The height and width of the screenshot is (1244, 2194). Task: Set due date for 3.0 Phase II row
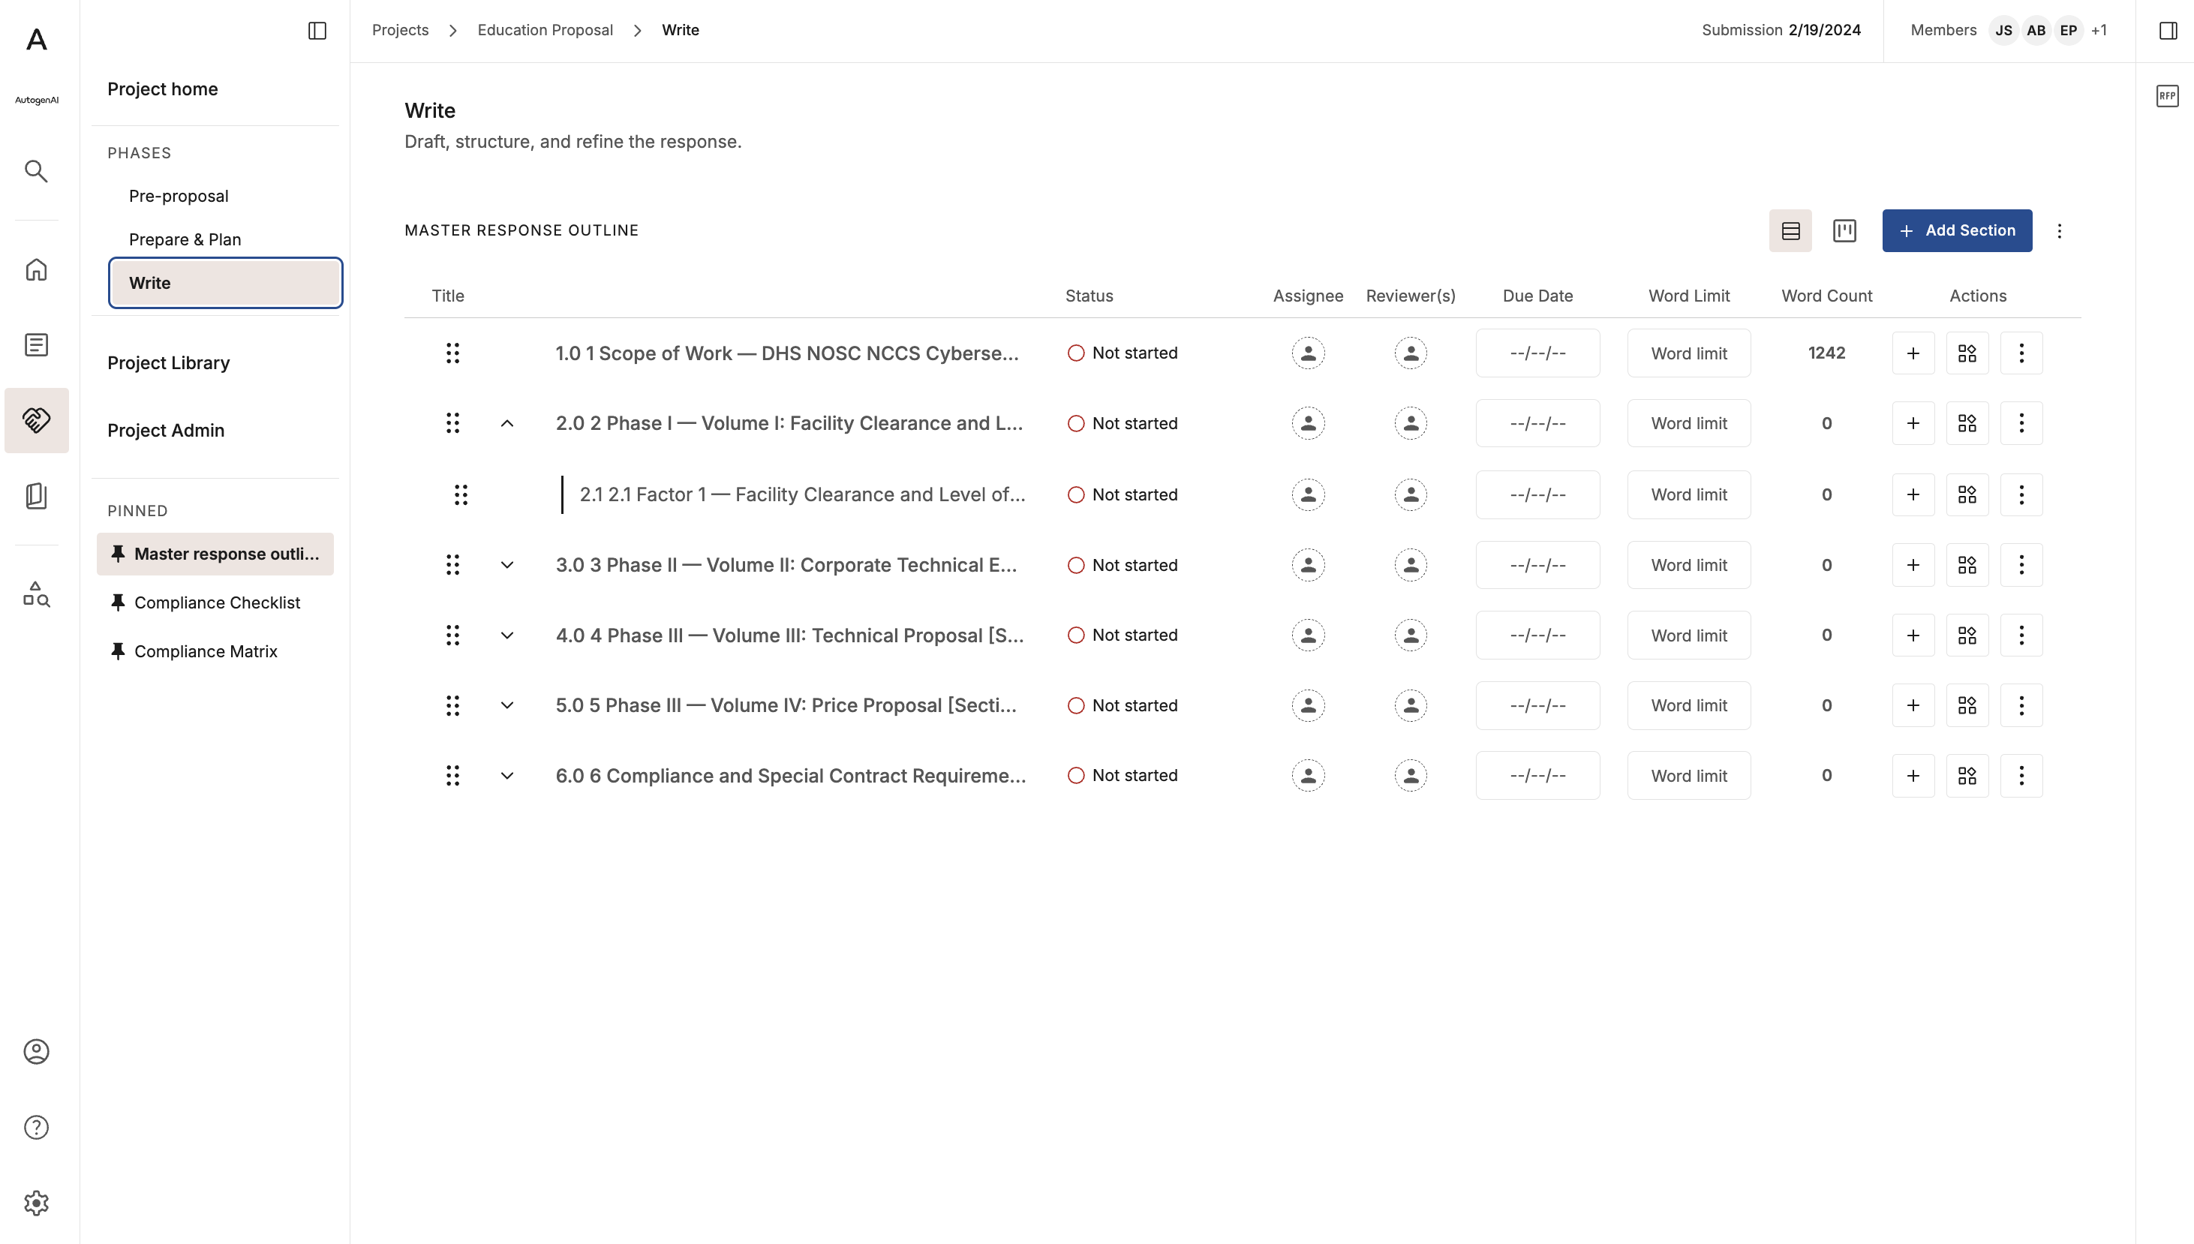[1538, 565]
